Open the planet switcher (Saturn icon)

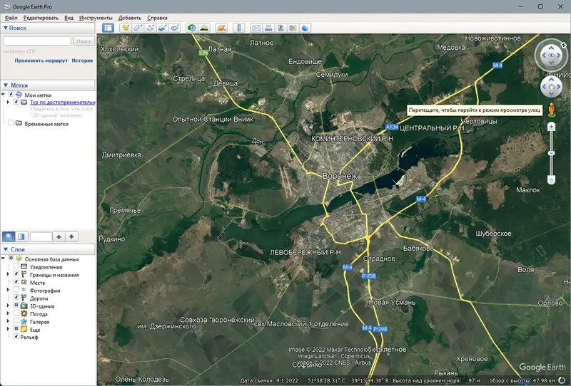pyautogui.click(x=221, y=28)
